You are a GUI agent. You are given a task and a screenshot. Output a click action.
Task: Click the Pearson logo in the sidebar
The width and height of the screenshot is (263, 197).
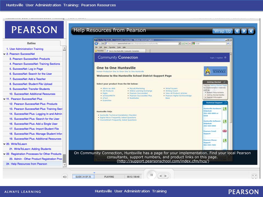pyautogui.click(x=34, y=30)
